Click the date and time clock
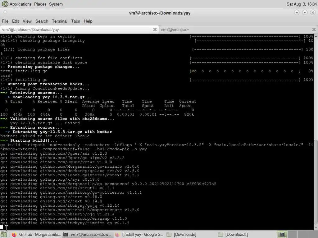Viewport: 318px width, 238px height. pyautogui.click(x=301, y=4)
